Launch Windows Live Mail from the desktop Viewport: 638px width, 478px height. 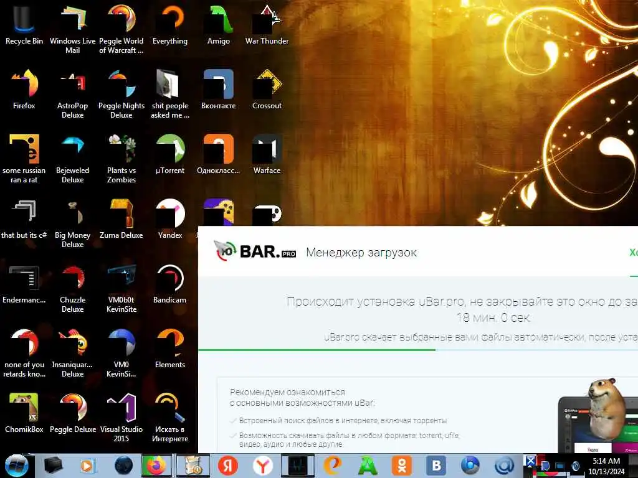pyautogui.click(x=72, y=29)
